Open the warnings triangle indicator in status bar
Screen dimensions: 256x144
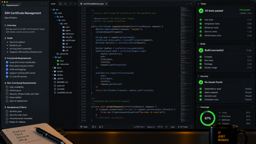click(x=101, y=127)
